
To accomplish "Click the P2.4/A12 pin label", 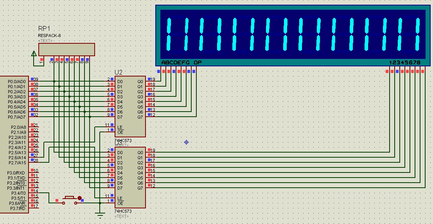I will pos(17,148).
